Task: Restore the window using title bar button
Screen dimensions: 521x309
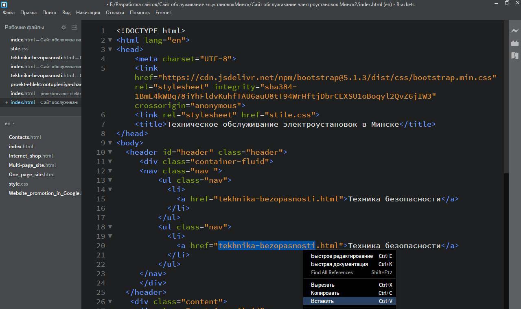Action: [507, 3]
